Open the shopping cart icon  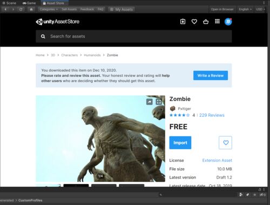coord(206,22)
